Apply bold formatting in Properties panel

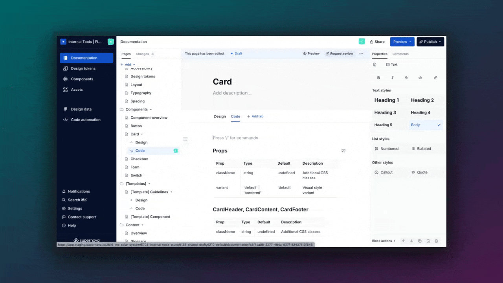point(378,78)
